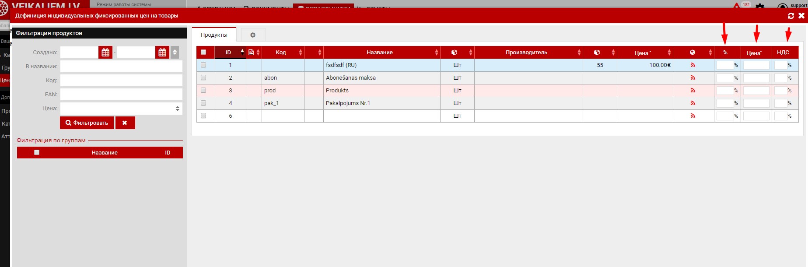Click the RSS icon in Produkts row
Screen dimensions: 808x267
click(693, 91)
